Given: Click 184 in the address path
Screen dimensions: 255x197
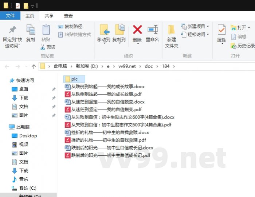Looking at the screenshot, I should [x=166, y=66].
